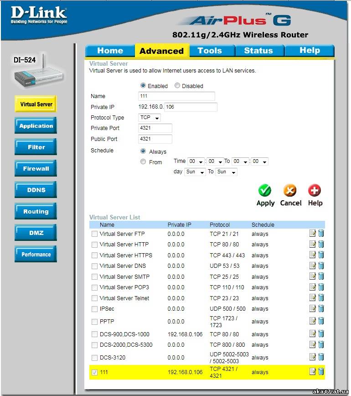This screenshot has height=396, width=351.
Task: Open the start hour time dropdown
Action: [196, 162]
